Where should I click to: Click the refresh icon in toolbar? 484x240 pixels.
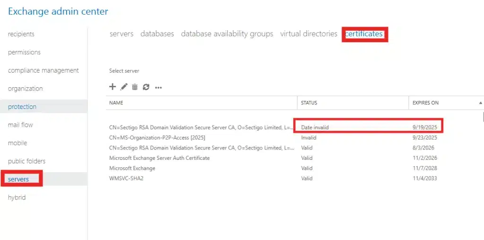146,87
